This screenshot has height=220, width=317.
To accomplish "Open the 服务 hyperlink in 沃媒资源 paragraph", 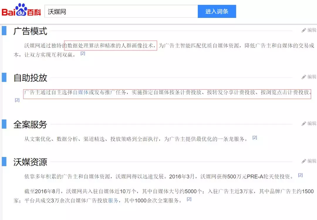I will point(113,200).
